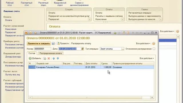Open Все действия dropdown in the document toolbar
The width and height of the screenshot is (183, 103).
click(143, 43)
